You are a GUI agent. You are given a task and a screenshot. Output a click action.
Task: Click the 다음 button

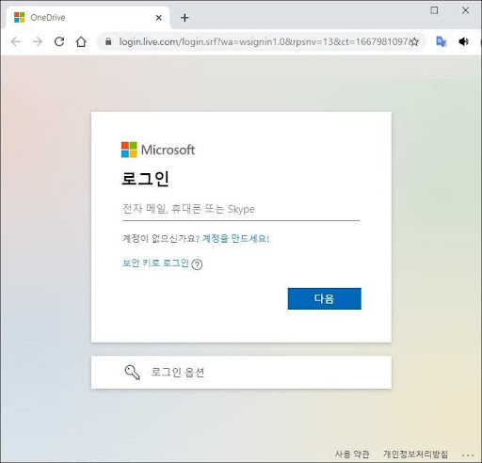(x=324, y=298)
